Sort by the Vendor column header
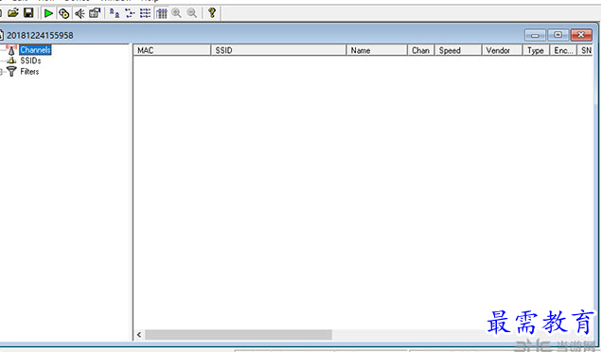The height and width of the screenshot is (352, 602). tap(503, 50)
